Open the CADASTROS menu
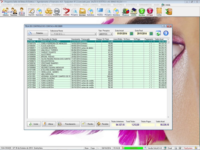This screenshot has width=200, height=150. pos(6,5)
